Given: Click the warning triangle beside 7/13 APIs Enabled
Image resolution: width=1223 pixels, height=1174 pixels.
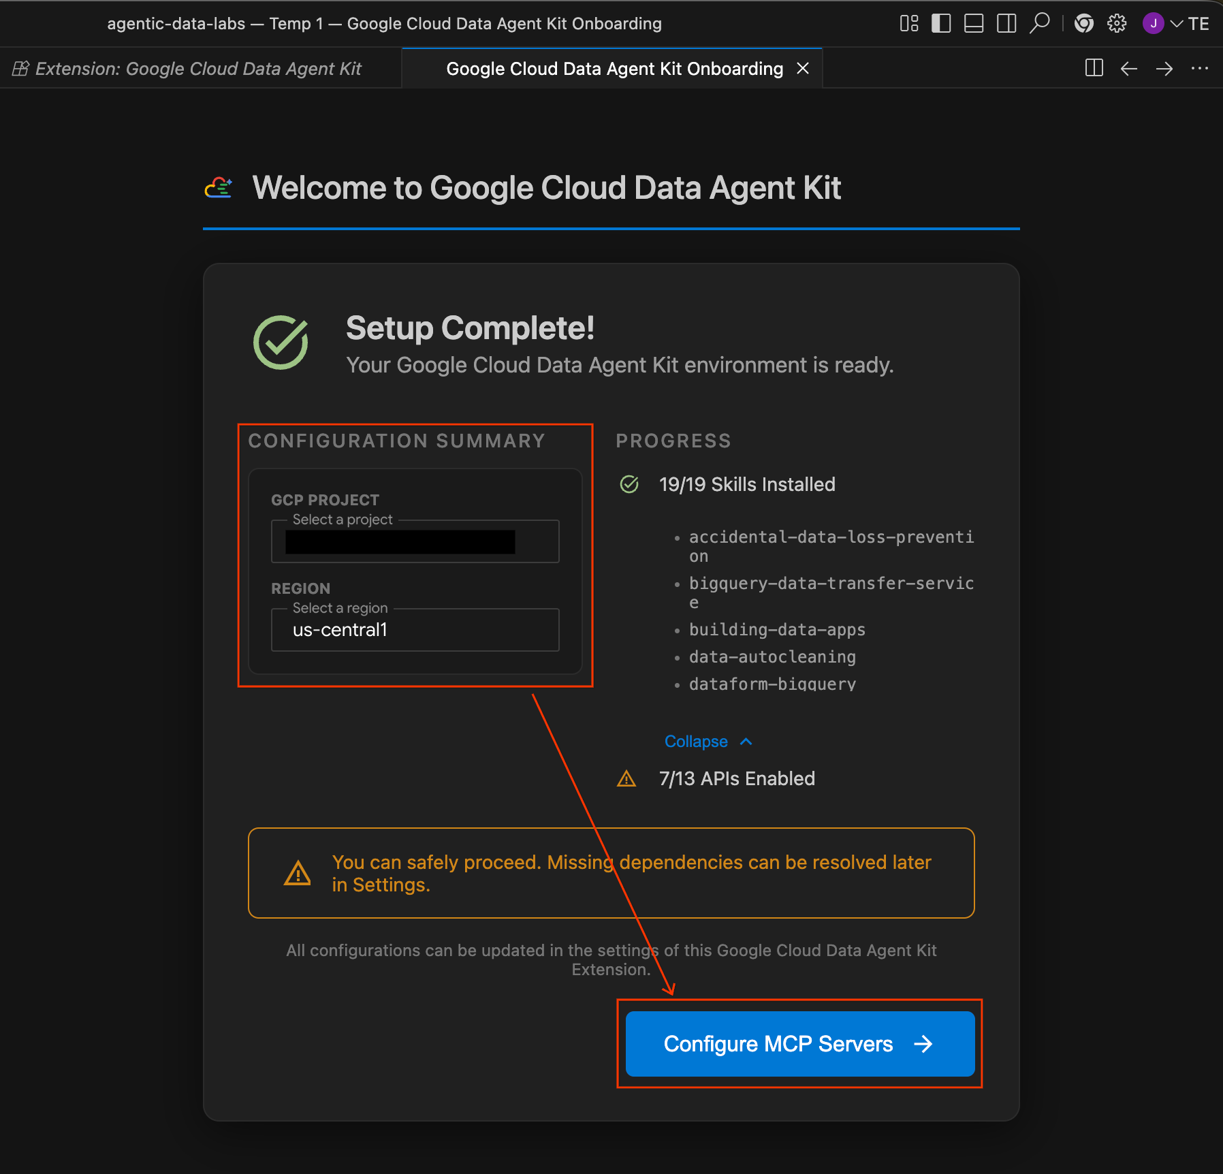Looking at the screenshot, I should [626, 778].
